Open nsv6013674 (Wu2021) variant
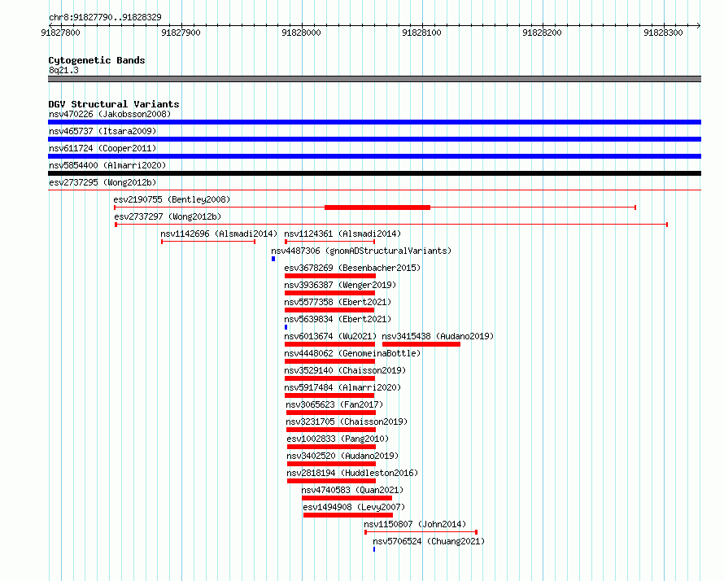 point(330,336)
